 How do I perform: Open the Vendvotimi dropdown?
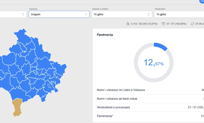(179, 14)
